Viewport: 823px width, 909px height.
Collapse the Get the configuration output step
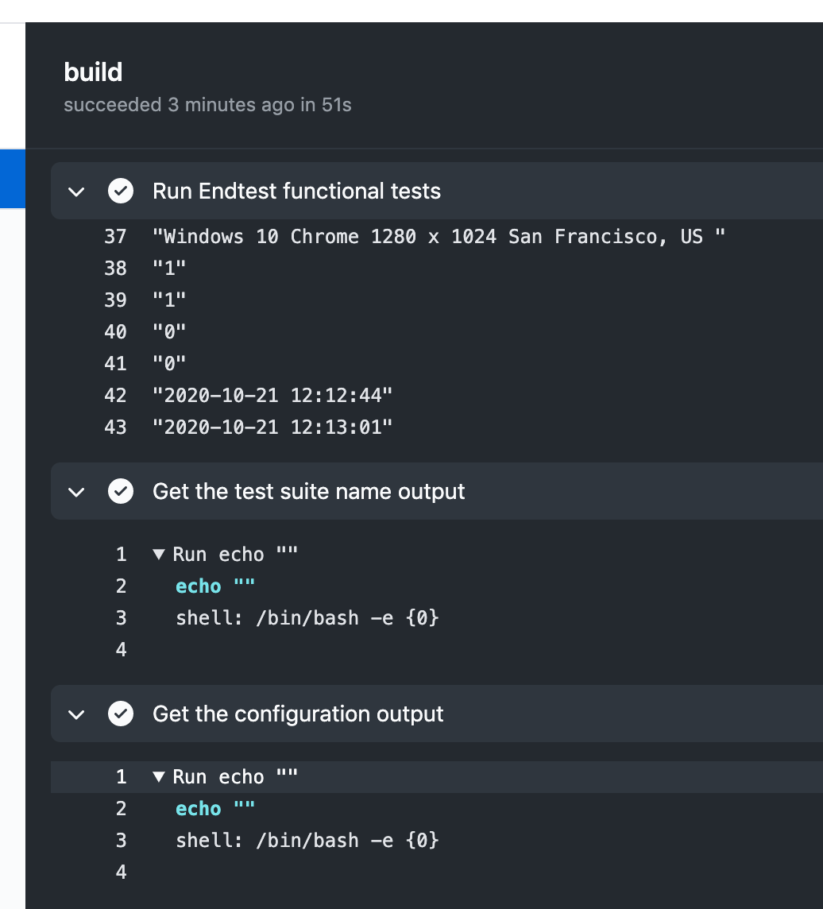tap(76, 714)
